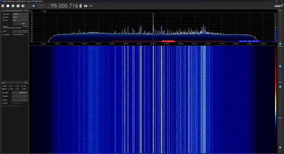Select AM demodulation mode

click(x=9, y=86)
